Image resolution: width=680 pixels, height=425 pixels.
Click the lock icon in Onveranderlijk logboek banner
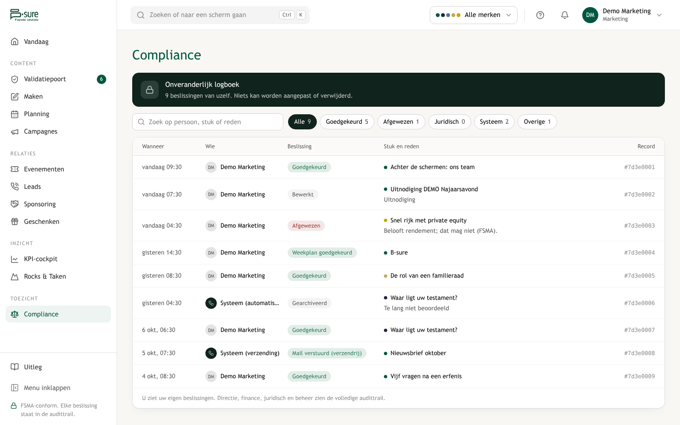coord(150,90)
